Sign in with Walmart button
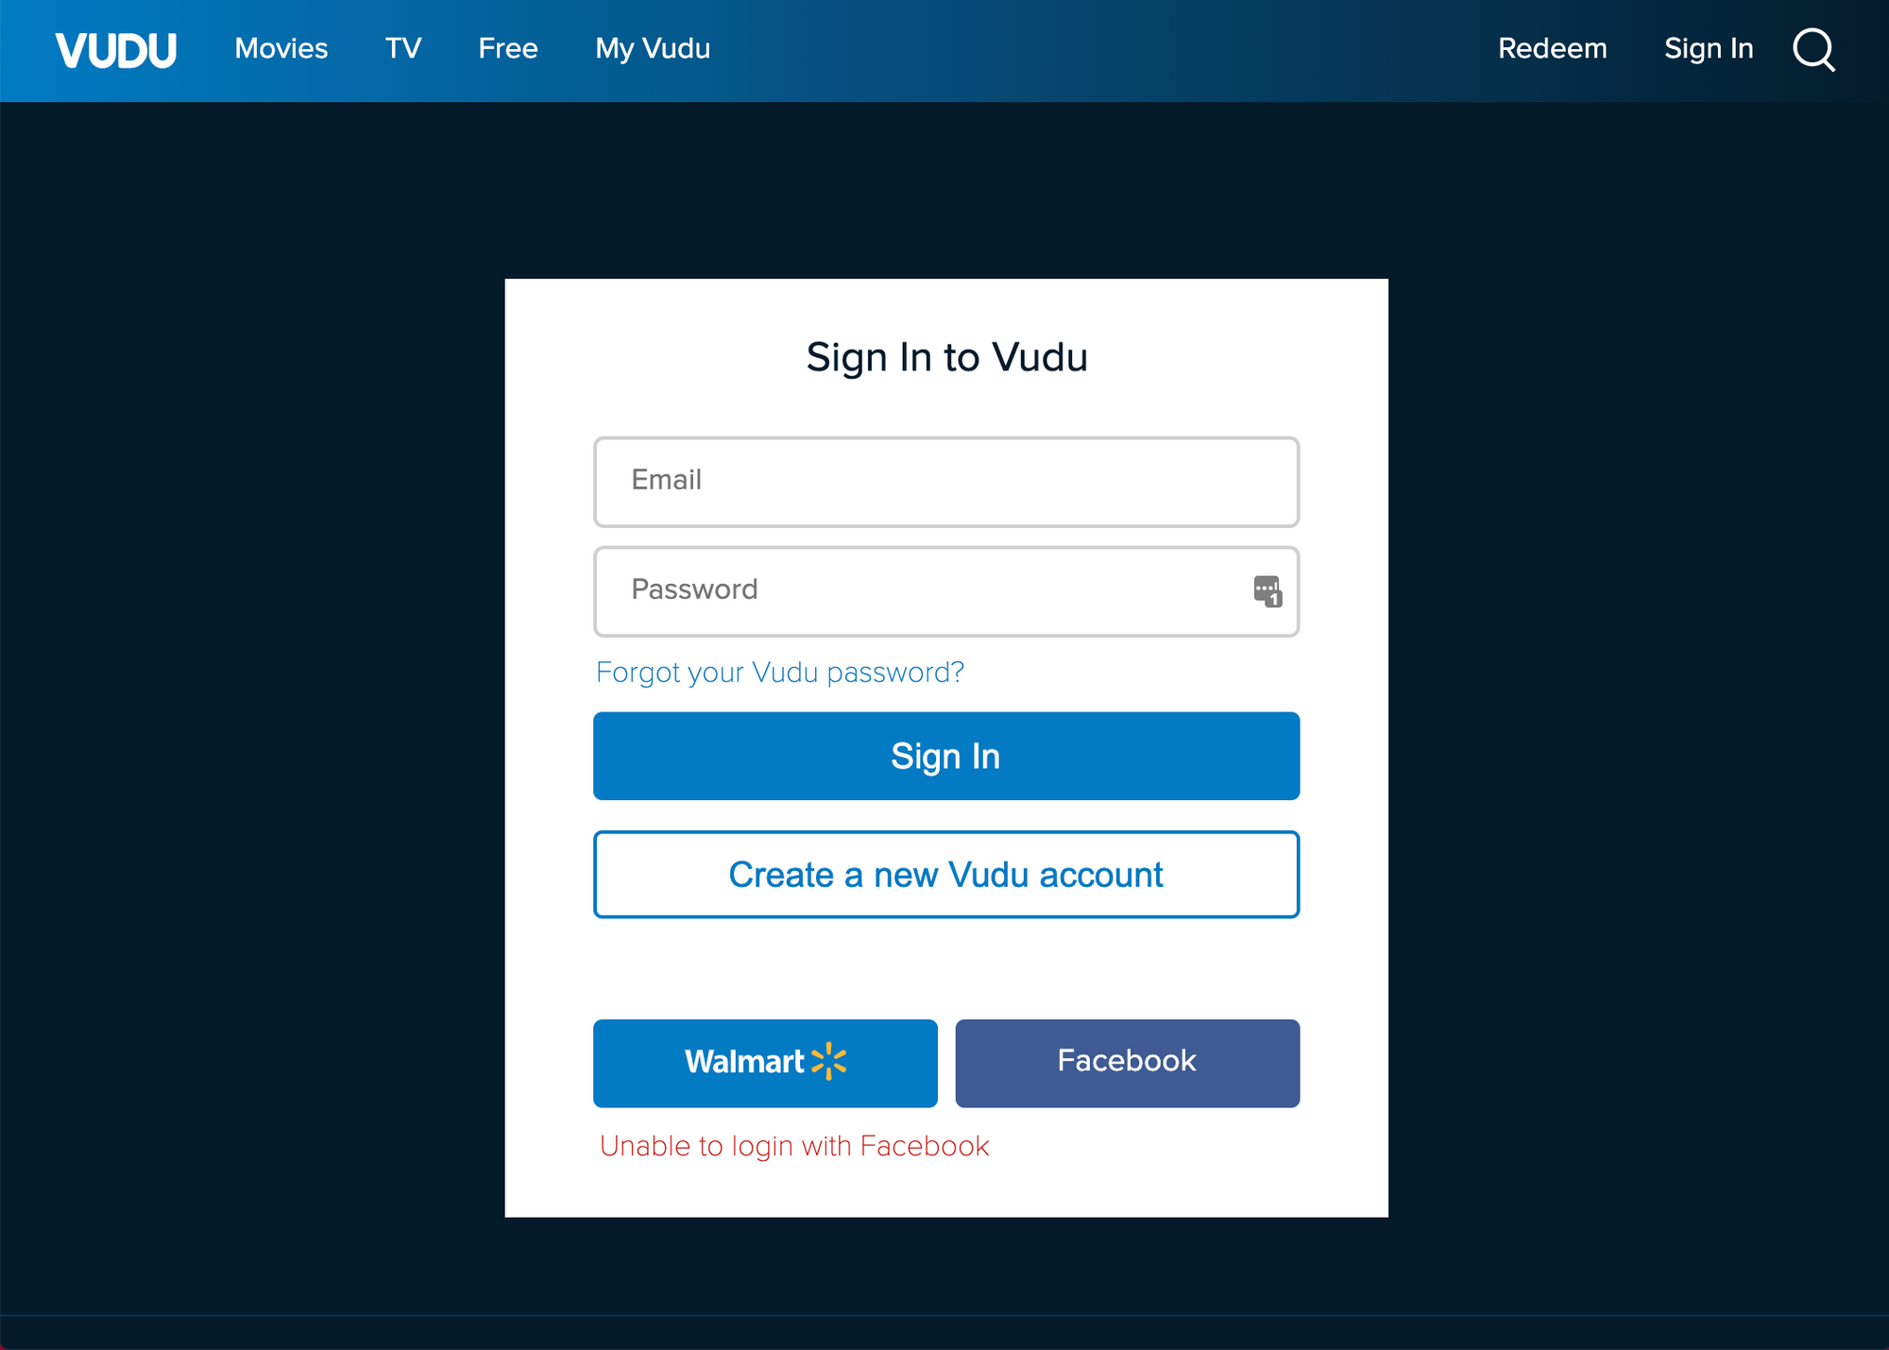 (x=765, y=1063)
